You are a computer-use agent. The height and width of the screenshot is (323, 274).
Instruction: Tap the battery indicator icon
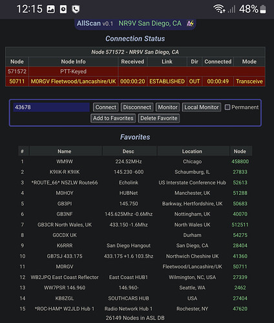click(x=263, y=9)
